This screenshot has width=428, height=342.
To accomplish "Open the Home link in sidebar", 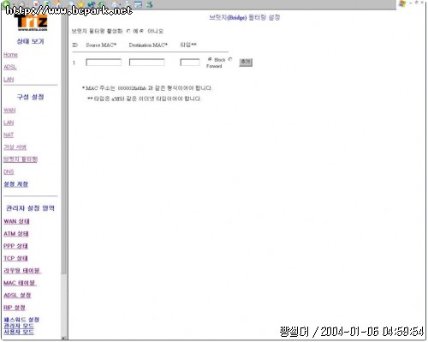I will pos(10,55).
